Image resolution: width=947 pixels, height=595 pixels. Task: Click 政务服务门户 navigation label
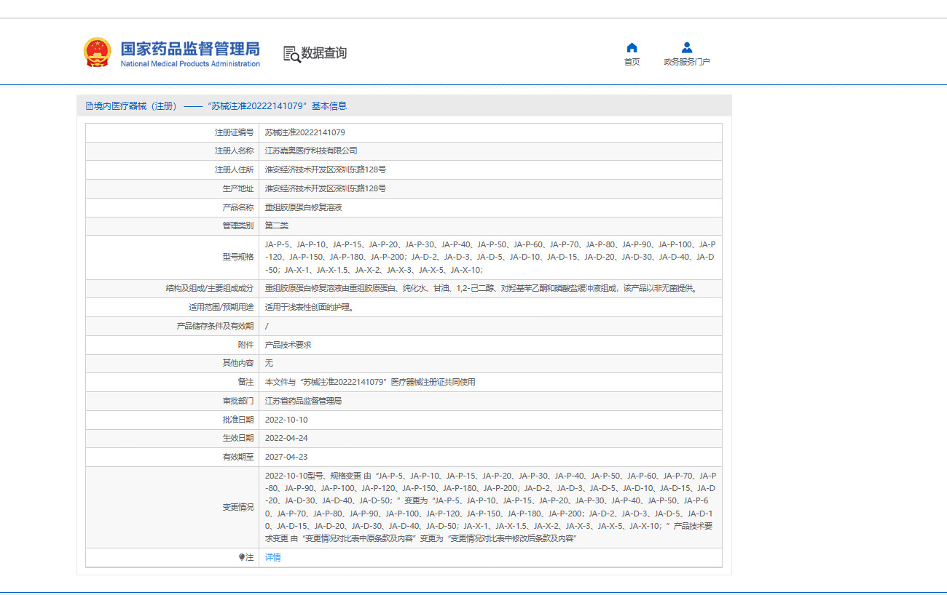[x=687, y=62]
